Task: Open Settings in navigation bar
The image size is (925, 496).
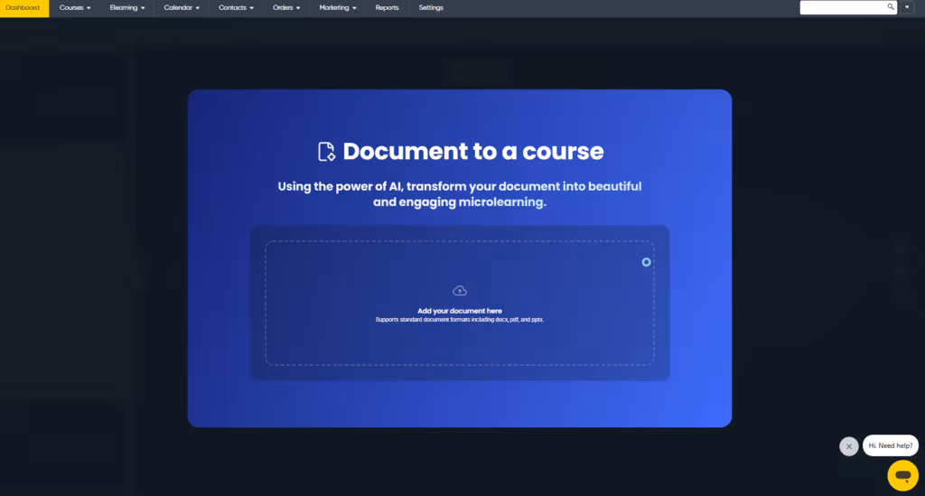Action: (431, 7)
